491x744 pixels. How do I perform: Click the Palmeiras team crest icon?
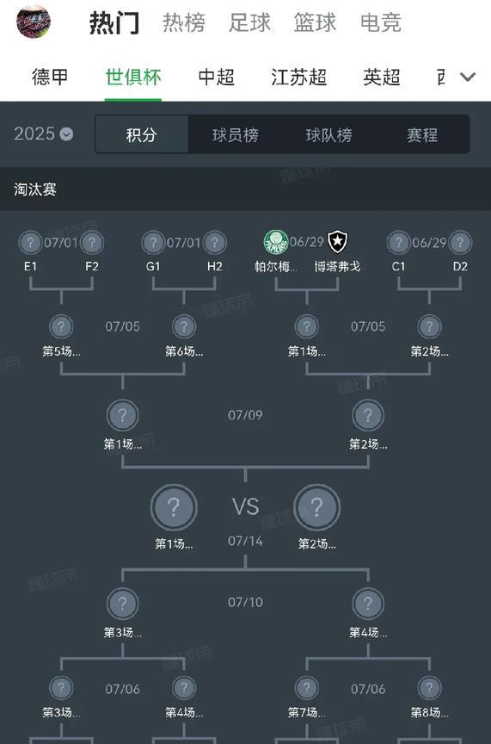click(x=276, y=242)
